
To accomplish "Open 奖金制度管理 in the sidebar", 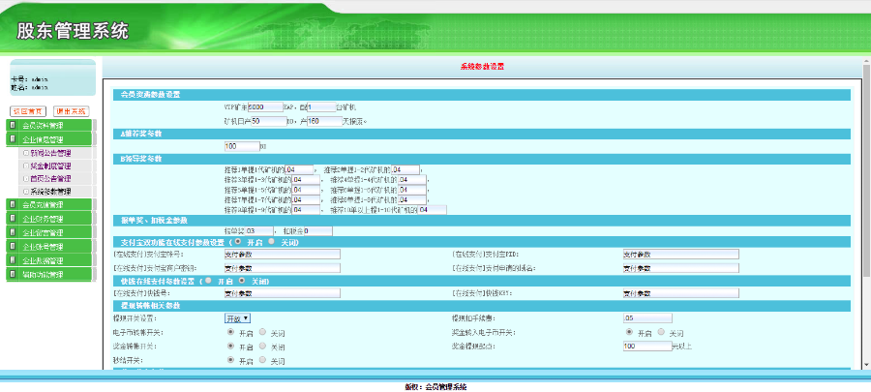I will point(50,166).
